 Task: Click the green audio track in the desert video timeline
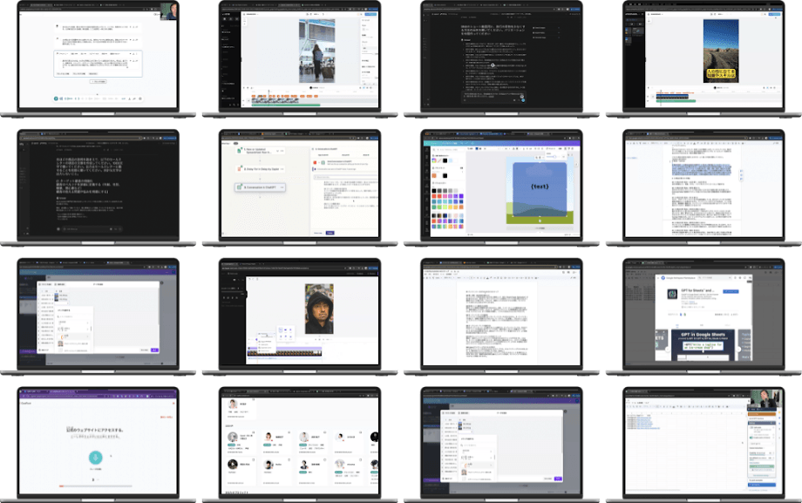click(676, 101)
